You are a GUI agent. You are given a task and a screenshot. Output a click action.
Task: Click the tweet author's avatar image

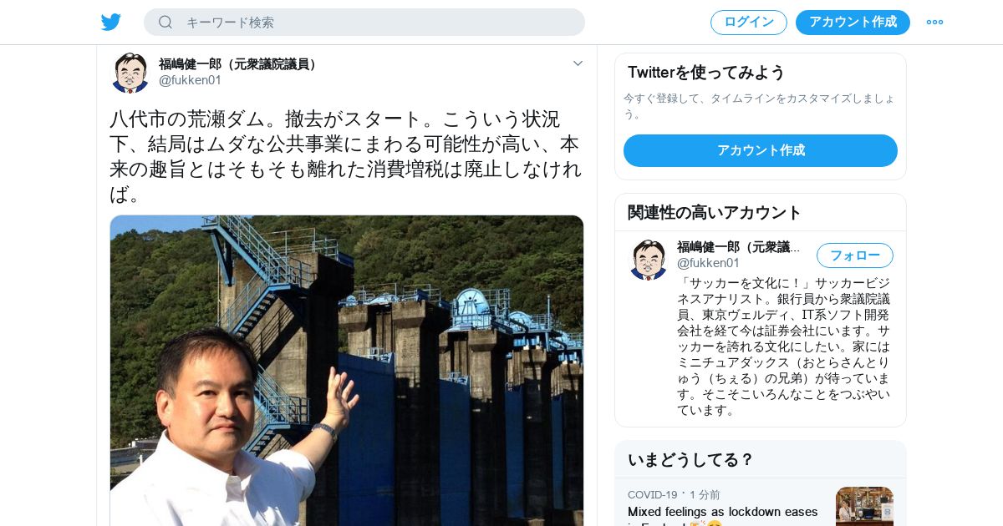130,73
